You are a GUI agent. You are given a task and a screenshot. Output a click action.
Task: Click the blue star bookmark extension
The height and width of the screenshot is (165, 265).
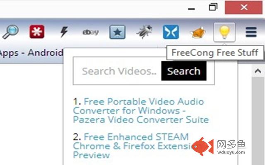click(x=118, y=32)
